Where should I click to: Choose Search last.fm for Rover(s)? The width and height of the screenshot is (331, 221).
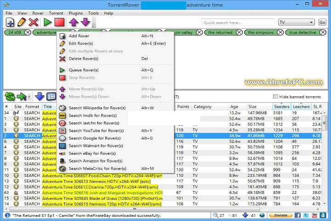[115, 123]
